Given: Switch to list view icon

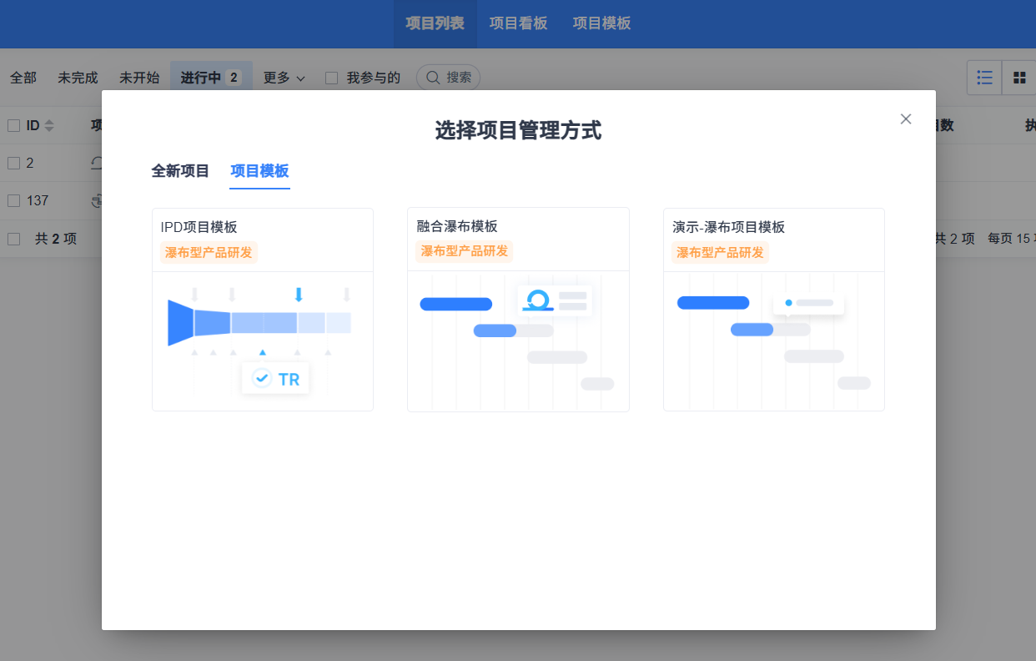Looking at the screenshot, I should tap(984, 78).
